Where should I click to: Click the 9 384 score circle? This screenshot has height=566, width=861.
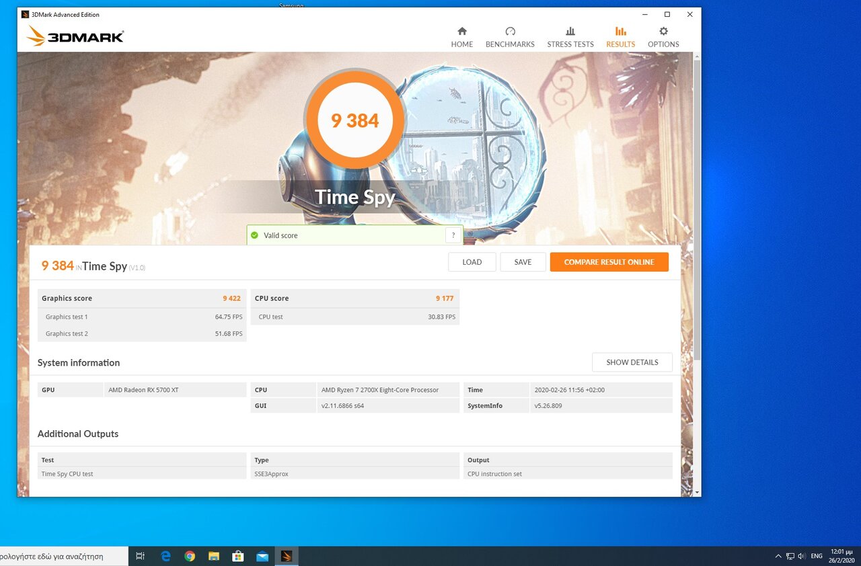coord(355,121)
